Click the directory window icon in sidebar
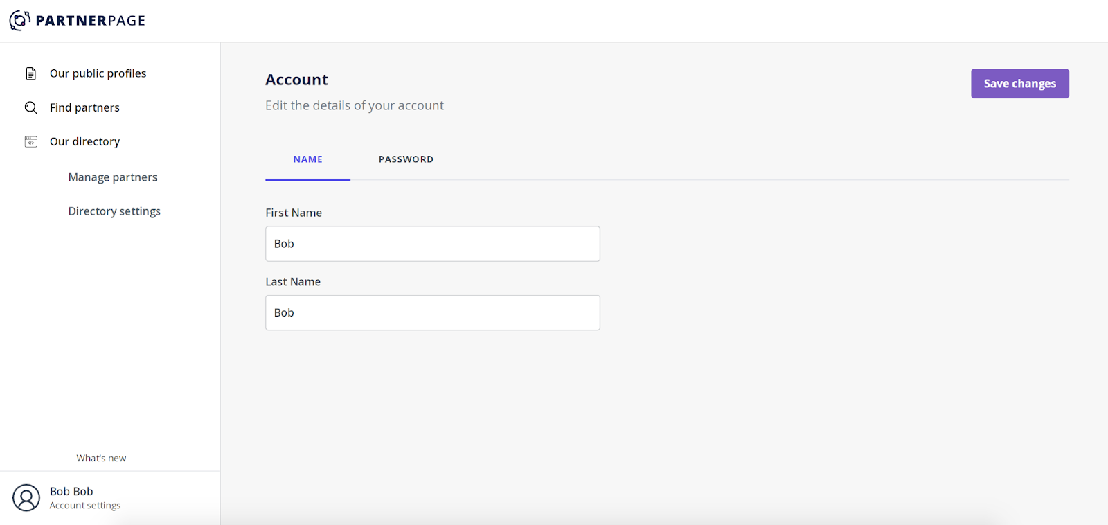Screen dimensions: 1108x525 click(x=31, y=141)
